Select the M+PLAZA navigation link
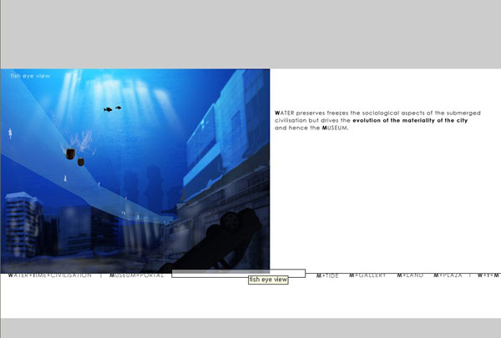 448,275
